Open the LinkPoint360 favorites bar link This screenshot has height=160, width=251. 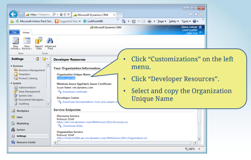93,21
